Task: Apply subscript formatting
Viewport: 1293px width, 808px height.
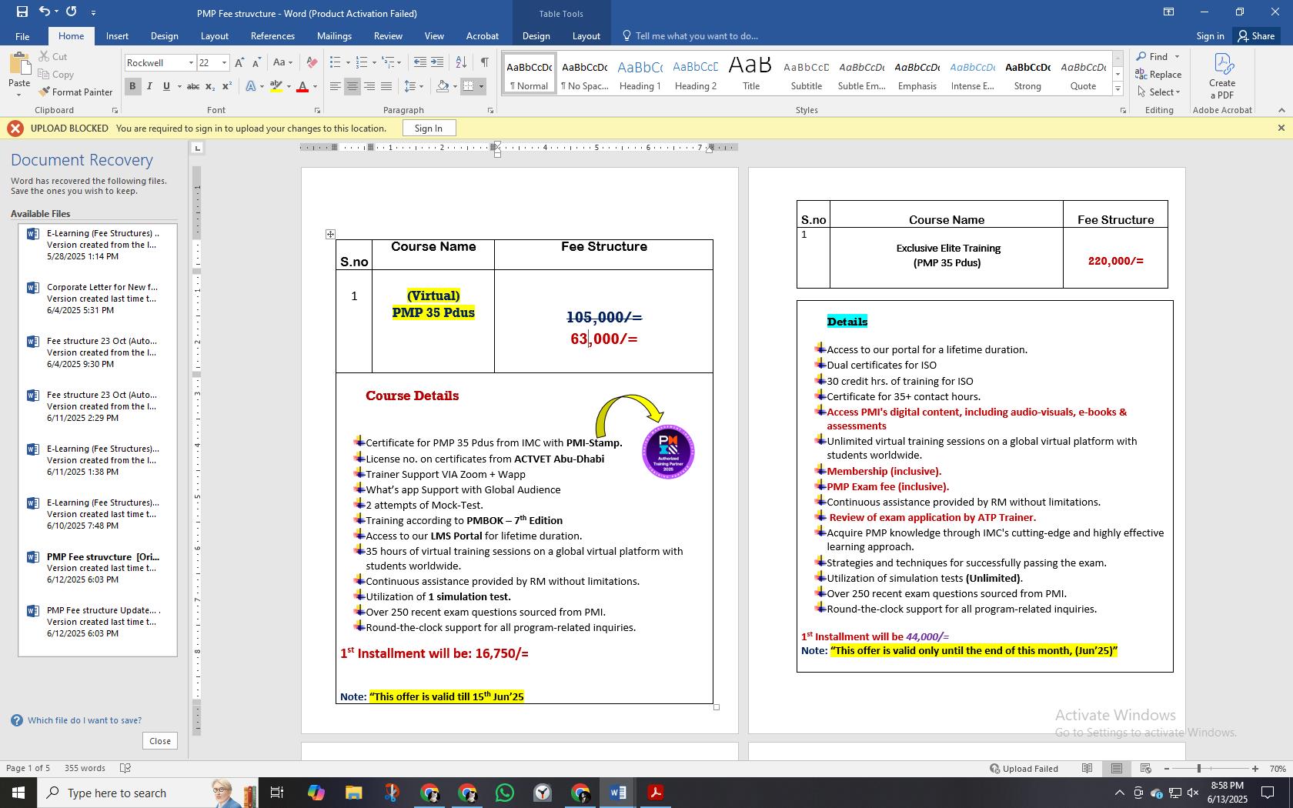Action: pos(211,86)
